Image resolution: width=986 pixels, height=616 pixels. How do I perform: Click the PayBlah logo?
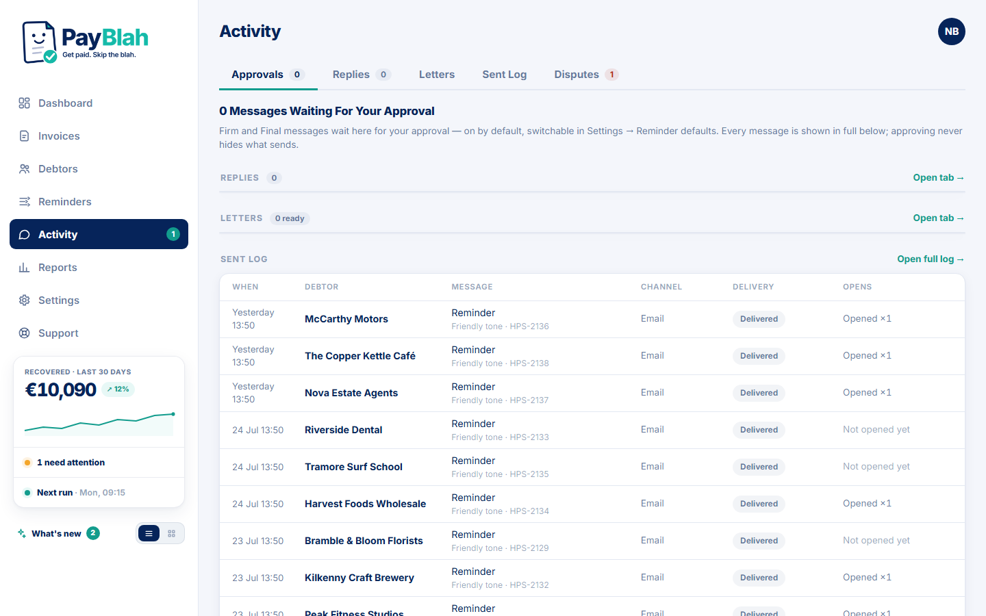[x=86, y=42]
